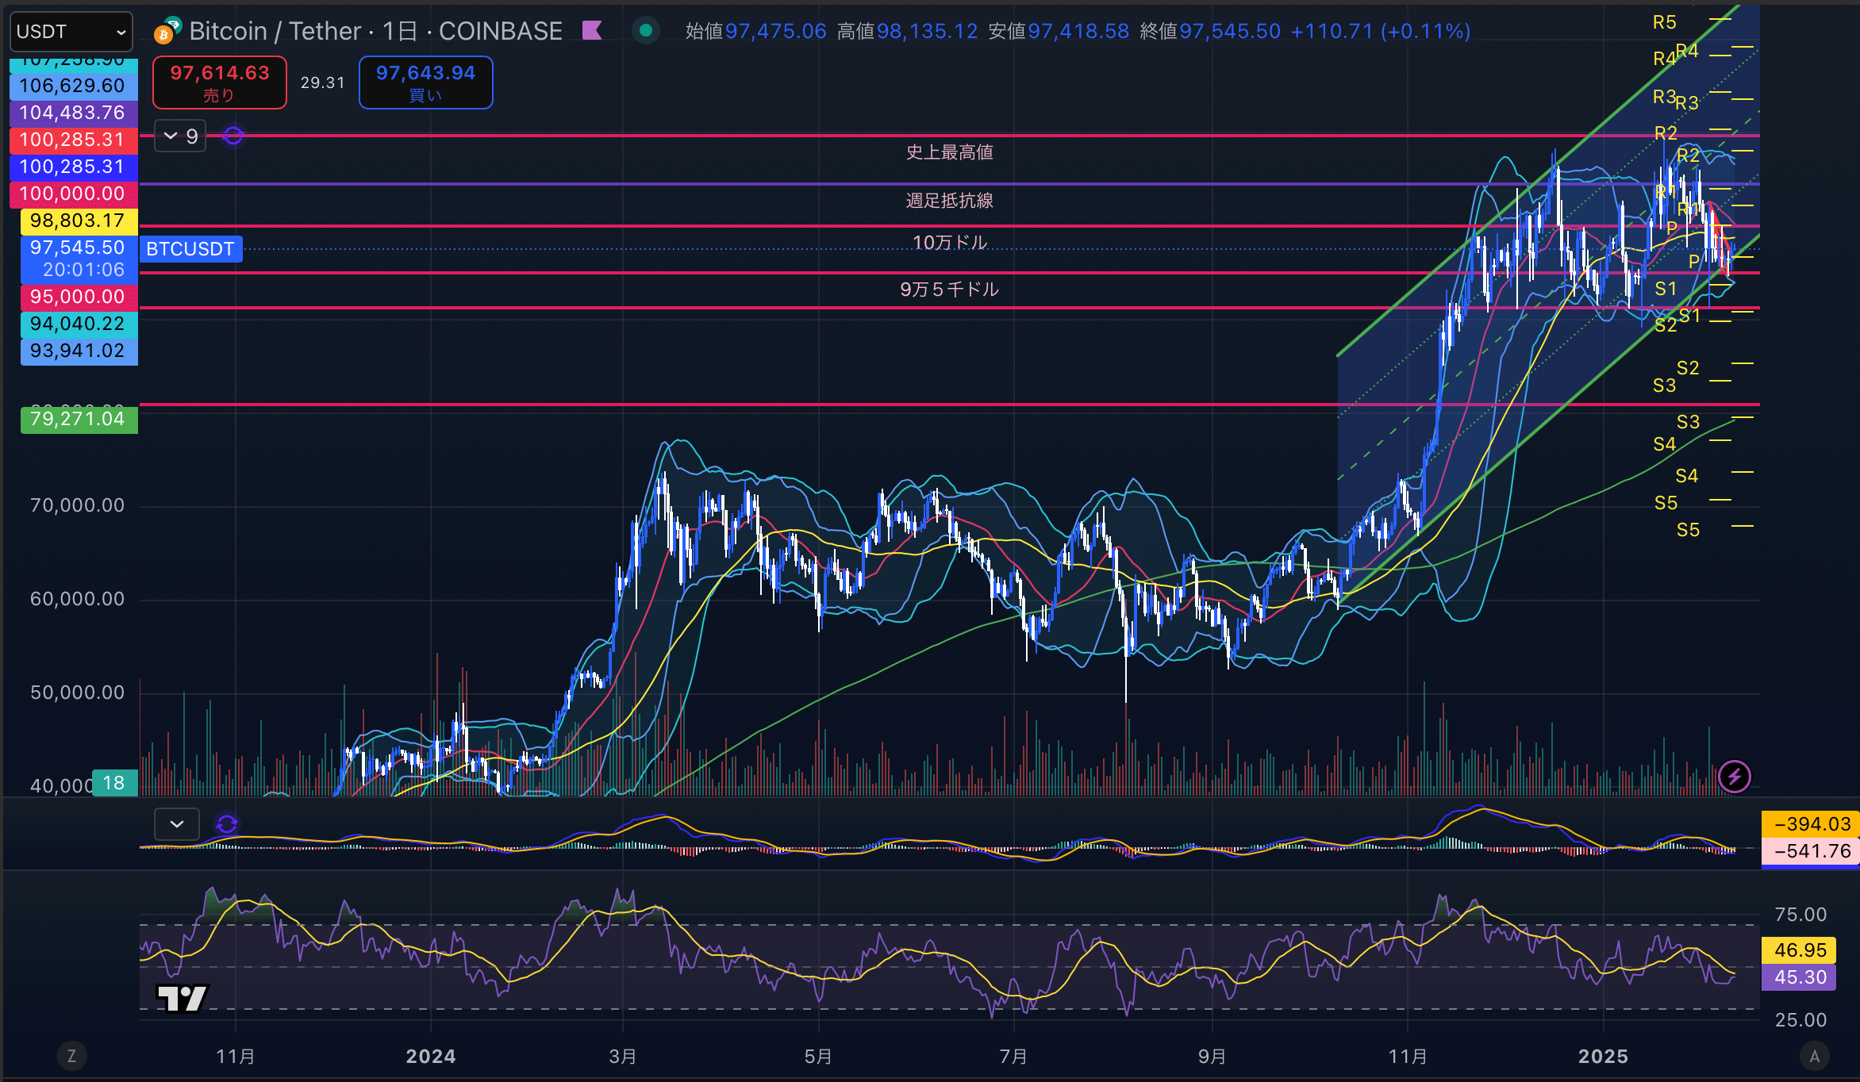Click the 2024 time axis label
The image size is (1860, 1082).
431,1057
